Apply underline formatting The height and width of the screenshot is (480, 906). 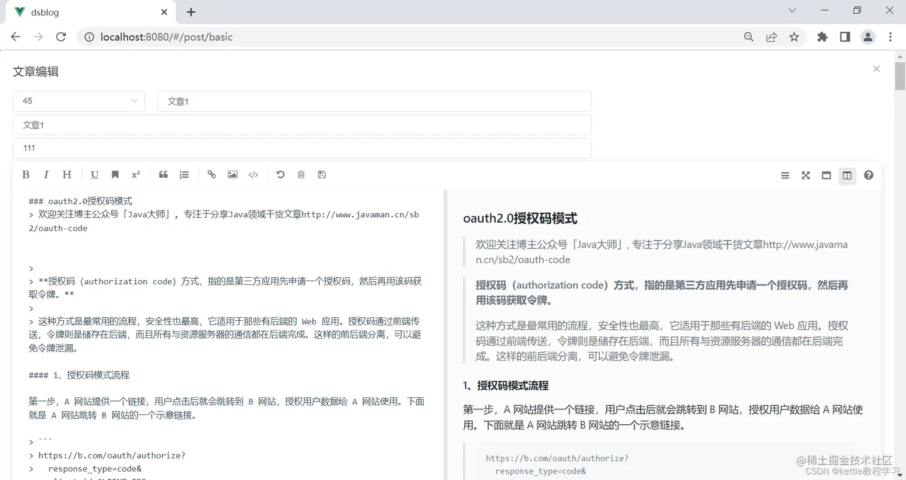94,174
